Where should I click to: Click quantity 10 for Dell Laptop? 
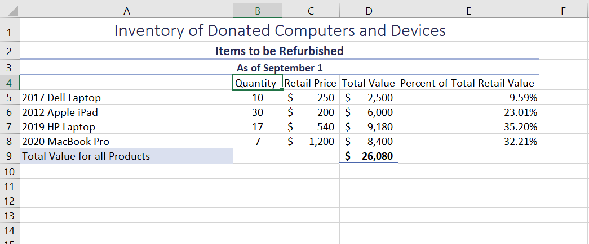pos(258,98)
